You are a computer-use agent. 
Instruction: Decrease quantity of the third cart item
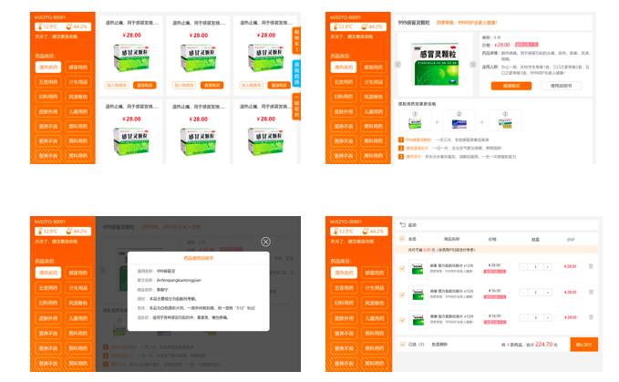(523, 317)
